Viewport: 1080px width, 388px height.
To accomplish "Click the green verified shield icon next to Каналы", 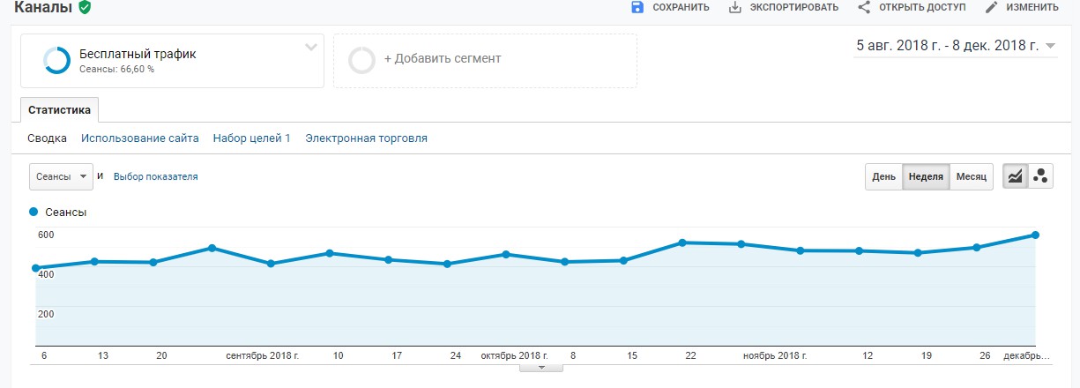I will tap(85, 7).
